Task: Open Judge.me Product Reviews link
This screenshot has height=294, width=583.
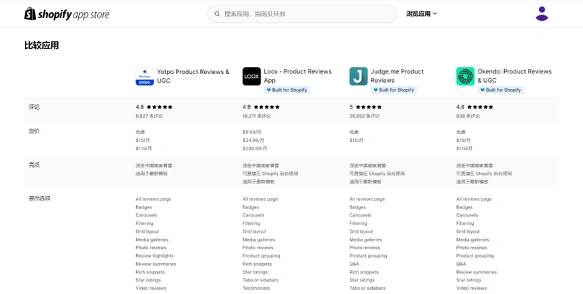Action: [x=397, y=76]
